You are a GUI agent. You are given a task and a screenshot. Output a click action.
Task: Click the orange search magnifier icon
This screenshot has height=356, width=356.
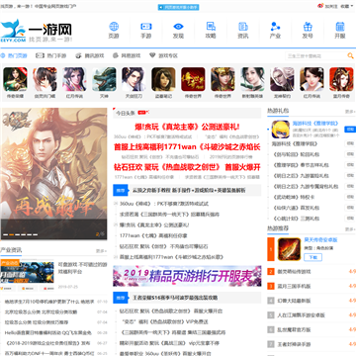[350, 55]
